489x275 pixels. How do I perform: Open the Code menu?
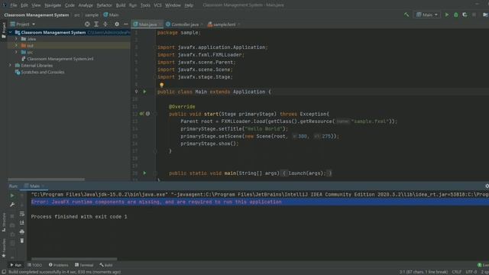70,5
